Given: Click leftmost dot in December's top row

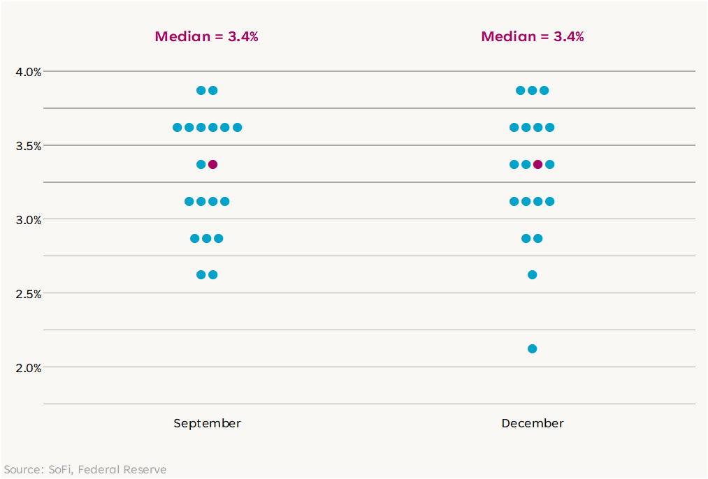Looking at the screenshot, I should coord(520,90).
